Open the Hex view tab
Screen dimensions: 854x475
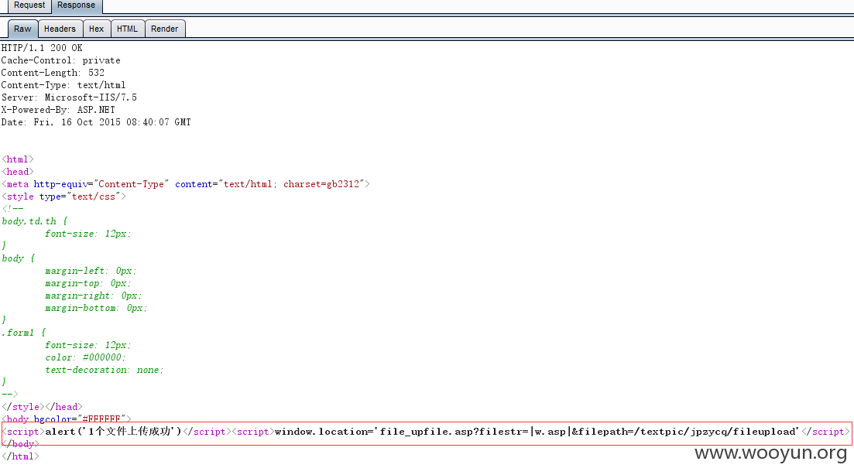pos(97,29)
